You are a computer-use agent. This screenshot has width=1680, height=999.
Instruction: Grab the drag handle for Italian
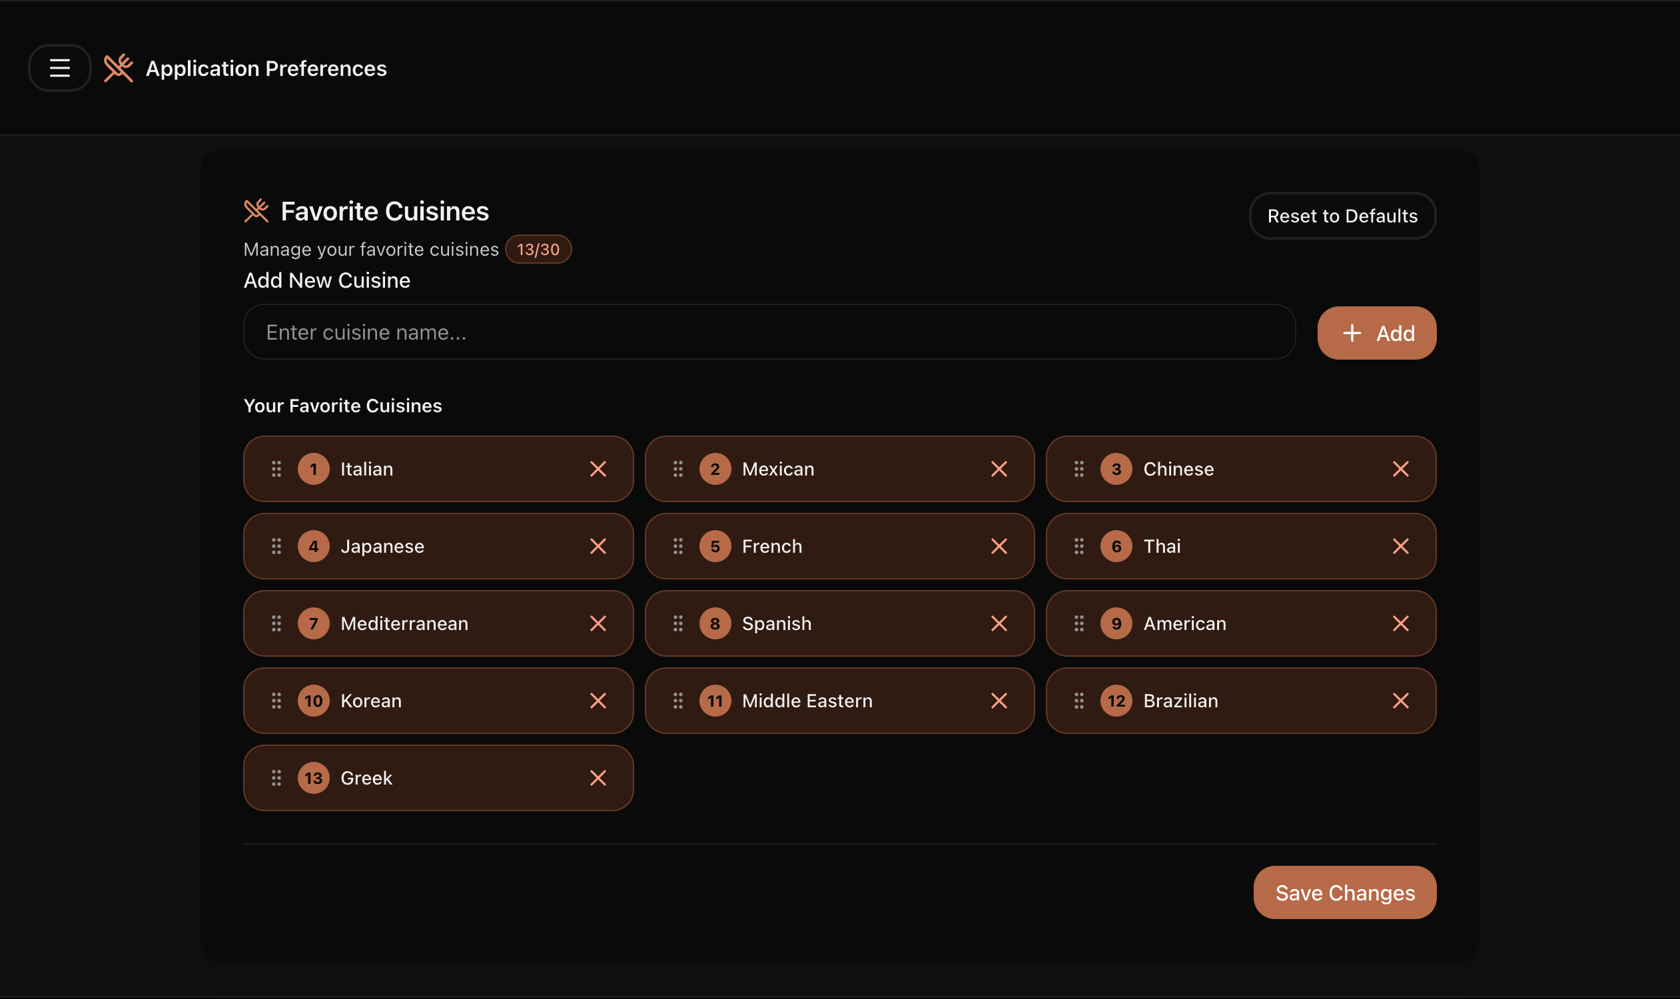276,469
